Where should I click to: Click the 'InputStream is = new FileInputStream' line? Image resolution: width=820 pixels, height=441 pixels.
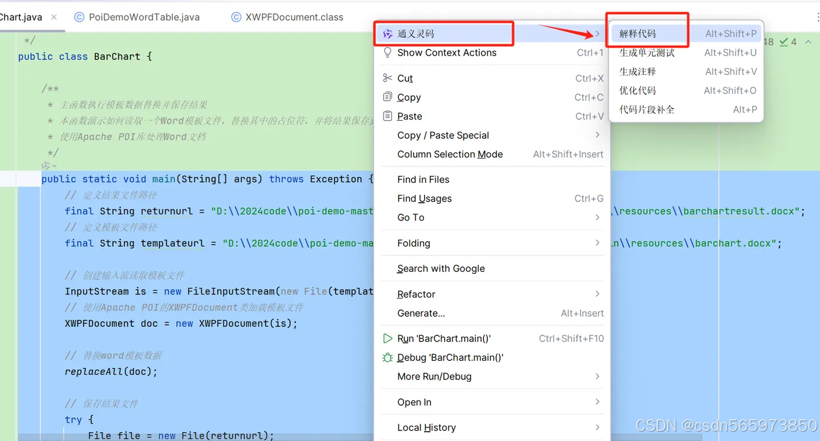pos(219,292)
